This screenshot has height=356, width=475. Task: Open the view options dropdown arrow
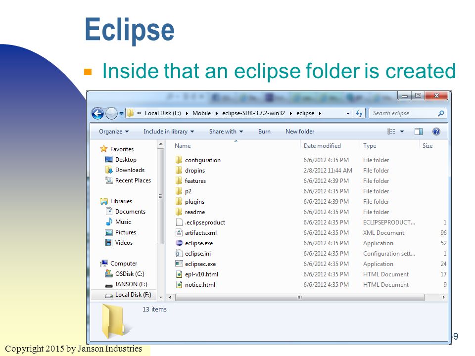click(402, 132)
